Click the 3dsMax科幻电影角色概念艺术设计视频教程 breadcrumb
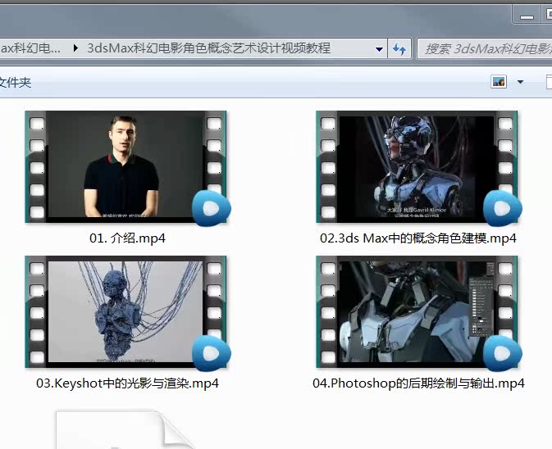Viewport: 552px width, 449px height. pyautogui.click(x=208, y=48)
